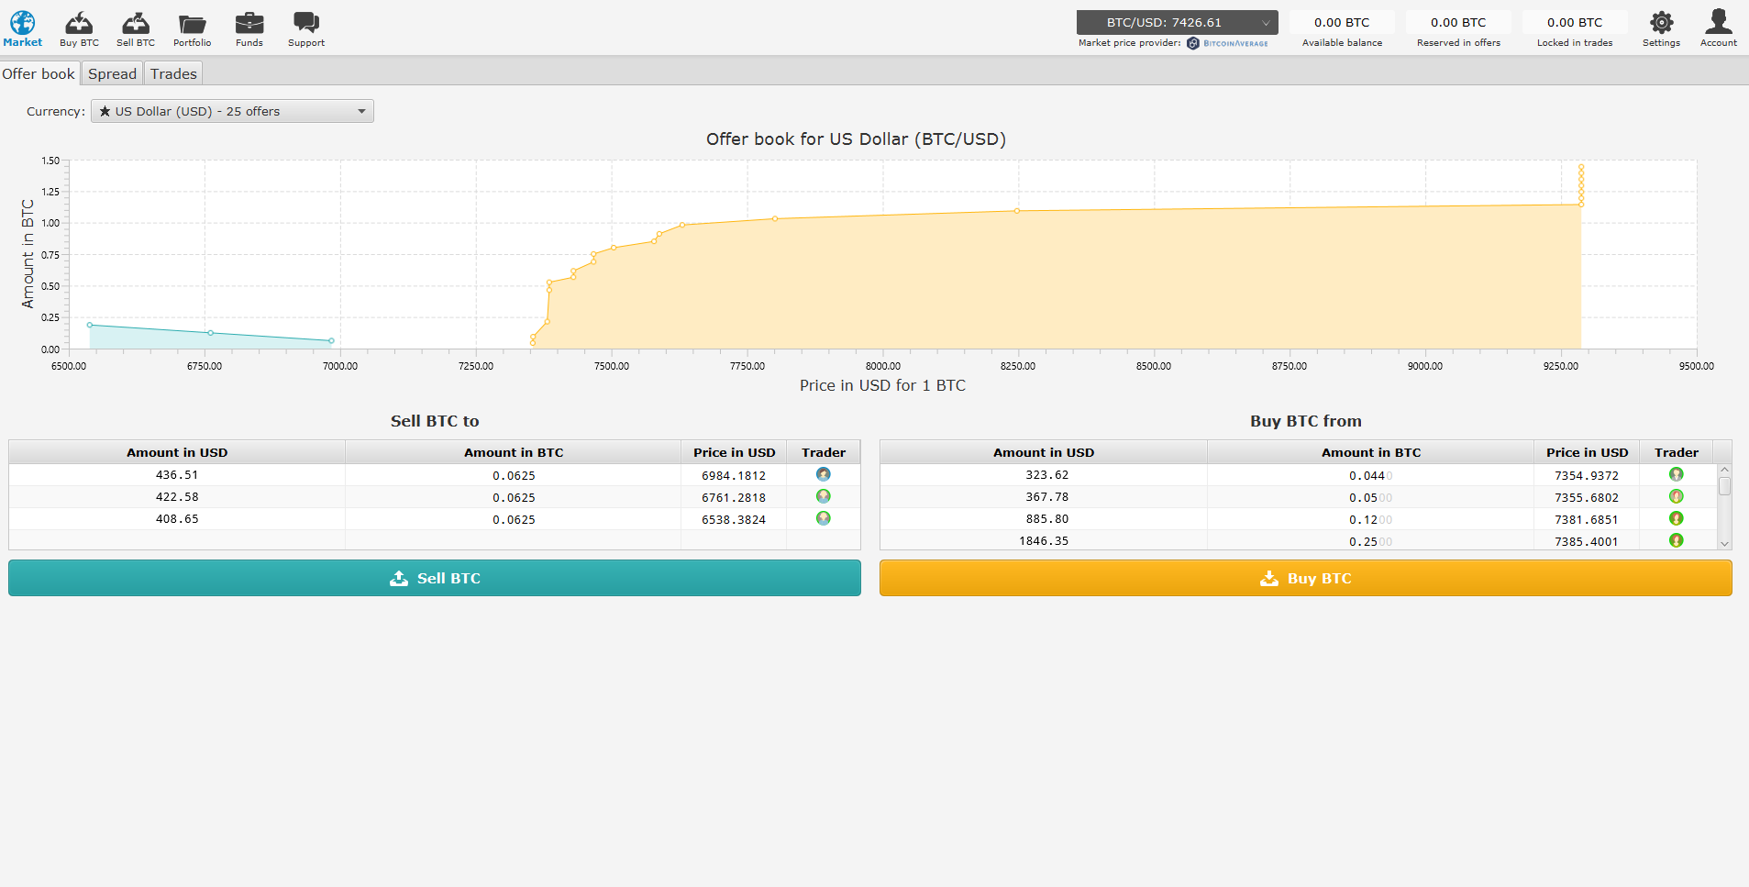Click the 0.0440 BTC amount cell

coord(1371,475)
